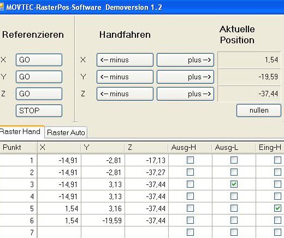Enable Eing-H checkbox for point 4
The width and height of the screenshot is (284, 238).
click(277, 196)
